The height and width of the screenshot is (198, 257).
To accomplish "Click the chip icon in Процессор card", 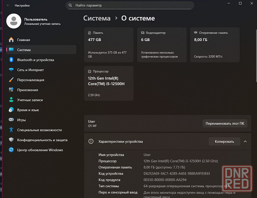I will tap(89, 71).
